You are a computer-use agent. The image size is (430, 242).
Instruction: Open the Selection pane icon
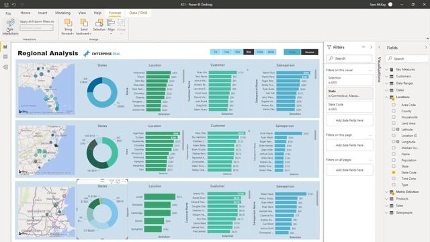(x=99, y=22)
